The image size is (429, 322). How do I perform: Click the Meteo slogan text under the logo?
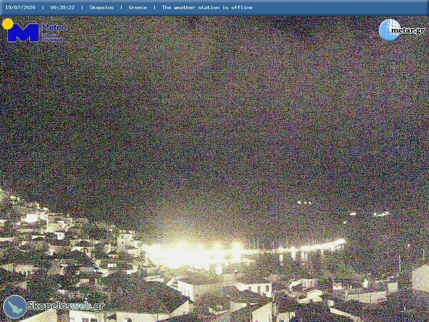pyautogui.click(x=53, y=37)
